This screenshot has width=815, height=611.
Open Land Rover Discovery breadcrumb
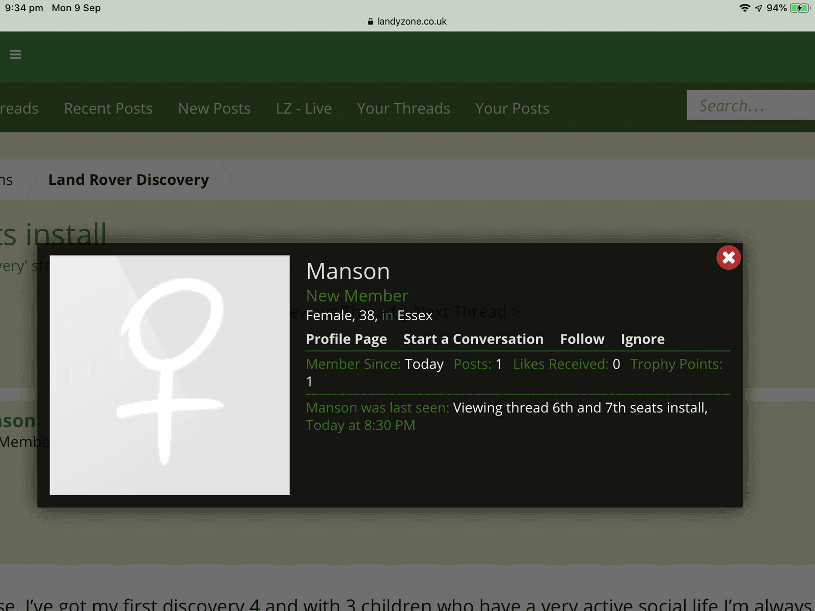point(129,180)
